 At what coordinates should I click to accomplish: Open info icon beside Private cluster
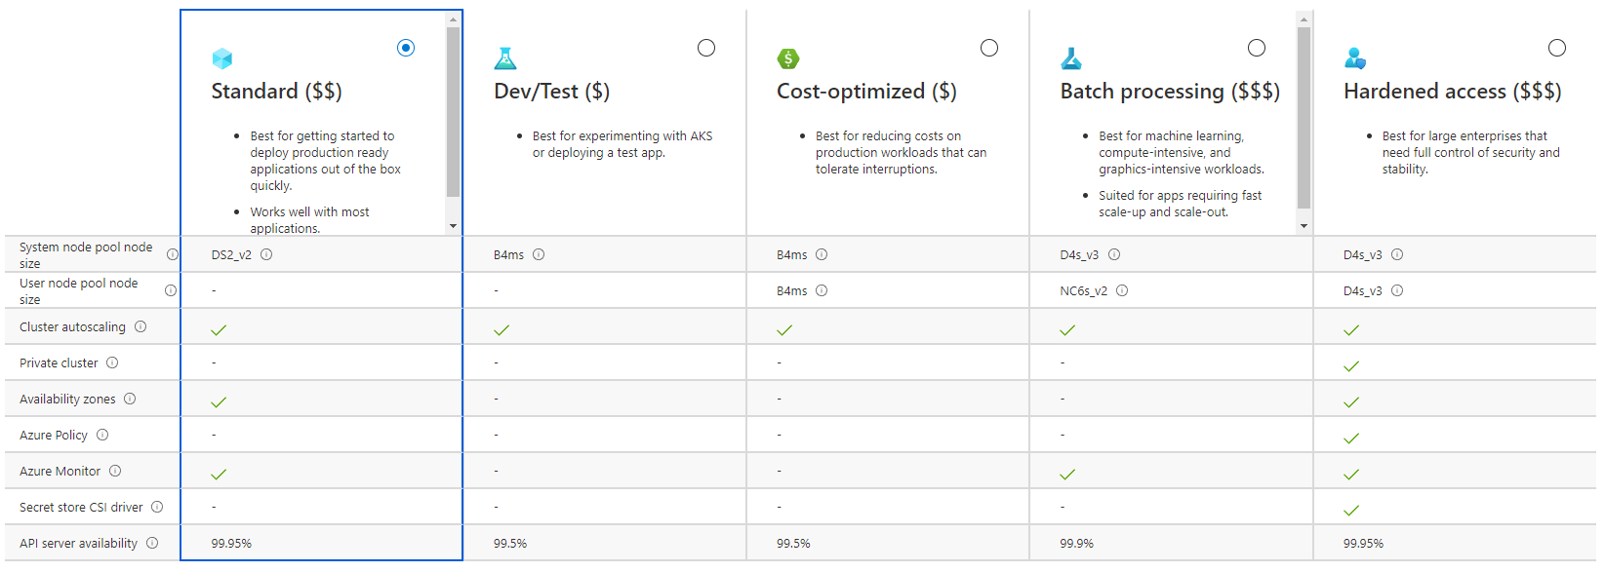point(112,362)
